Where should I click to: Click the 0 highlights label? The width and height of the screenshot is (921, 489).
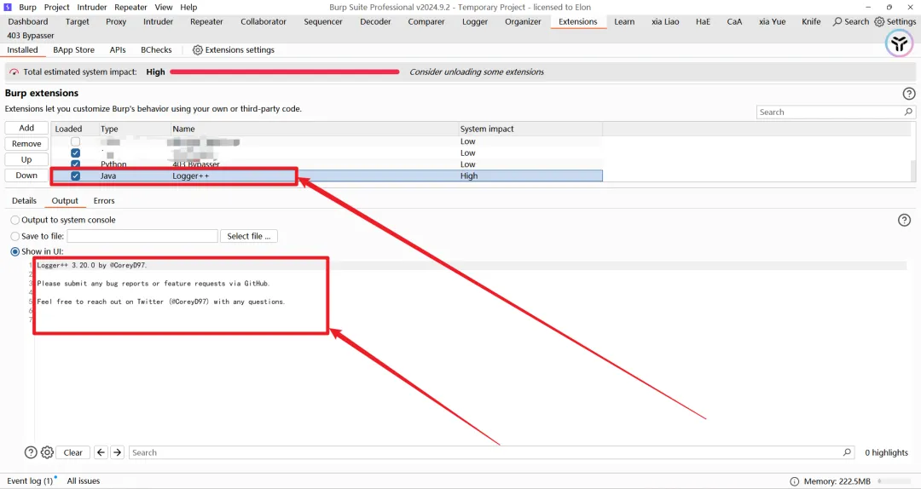[886, 452]
